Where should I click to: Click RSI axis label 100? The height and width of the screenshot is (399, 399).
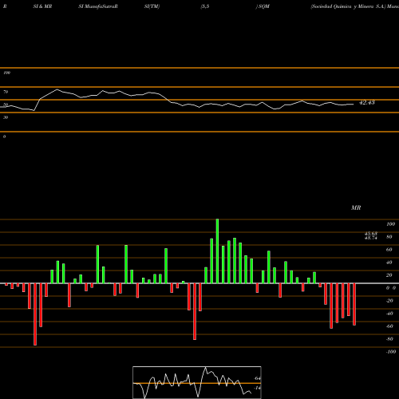pos(6,73)
